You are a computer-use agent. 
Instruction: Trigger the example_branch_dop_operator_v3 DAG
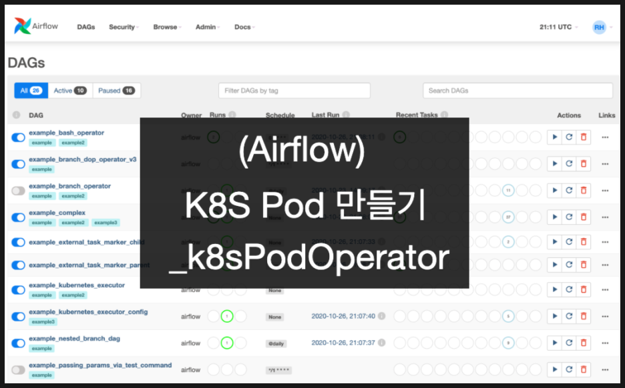554,164
